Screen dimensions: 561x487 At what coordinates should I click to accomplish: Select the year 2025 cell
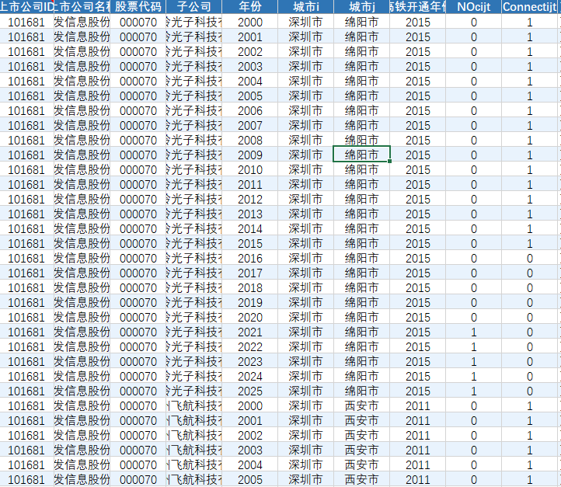tap(249, 391)
